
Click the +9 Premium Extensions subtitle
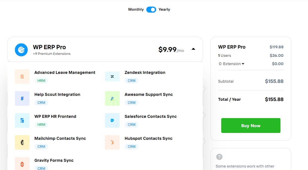pyautogui.click(x=52, y=54)
